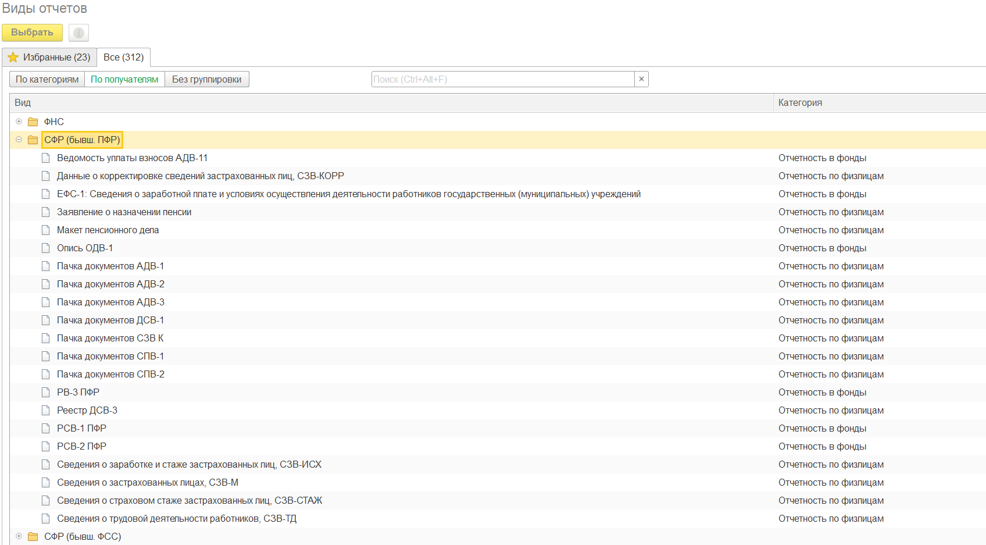Clear search with the X button
Screen dimensions: 986x545
(x=641, y=79)
